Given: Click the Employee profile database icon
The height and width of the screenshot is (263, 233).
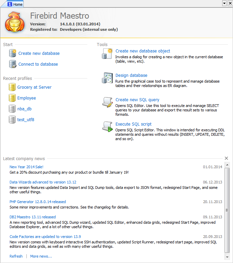Looking at the screenshot, I should [x=12, y=98].
